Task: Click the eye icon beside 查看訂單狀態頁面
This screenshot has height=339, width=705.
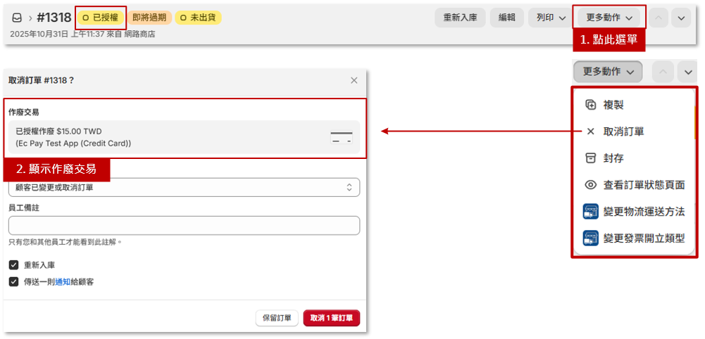Action: (x=590, y=185)
